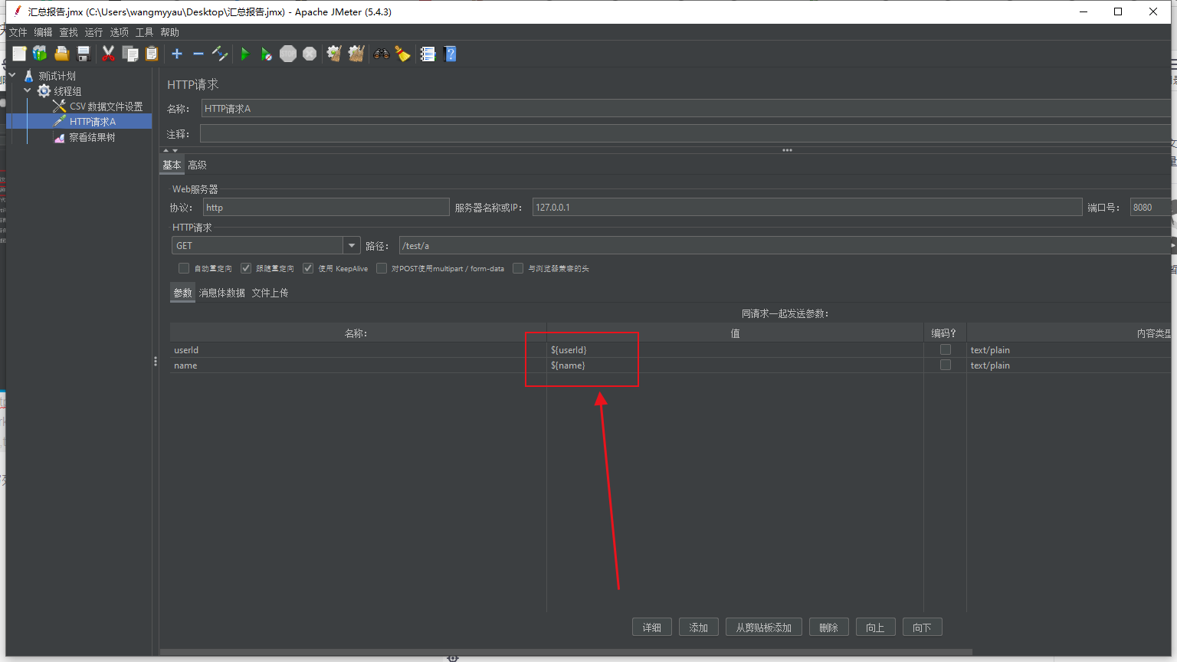
Task: Collapse the 测试计划 tree node
Action: pos(12,75)
